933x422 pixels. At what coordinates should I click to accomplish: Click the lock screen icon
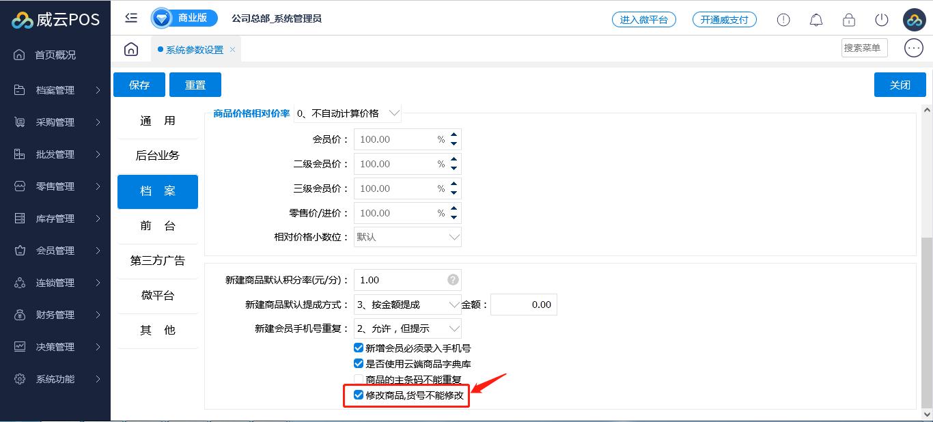coord(849,20)
